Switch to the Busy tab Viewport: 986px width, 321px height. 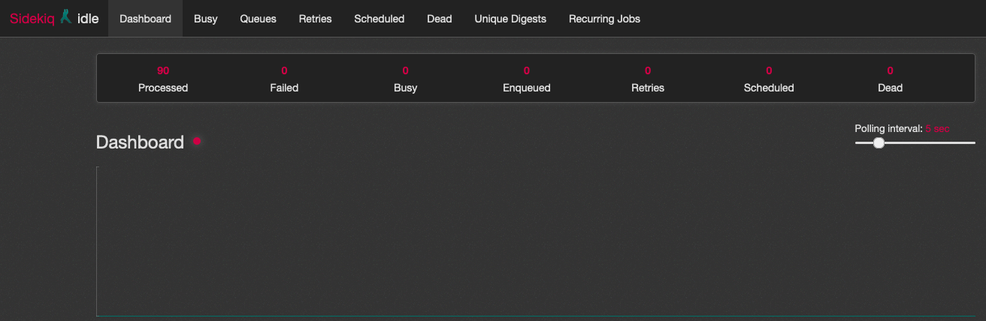pyautogui.click(x=205, y=19)
